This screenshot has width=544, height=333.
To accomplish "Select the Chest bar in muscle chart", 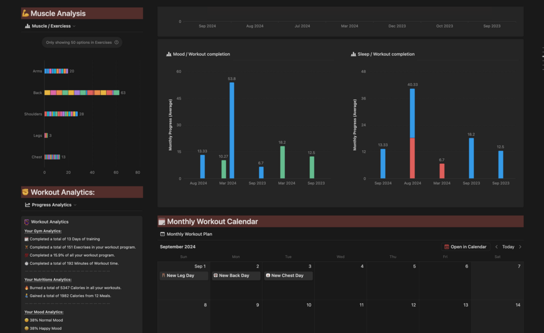I will pyautogui.click(x=52, y=157).
